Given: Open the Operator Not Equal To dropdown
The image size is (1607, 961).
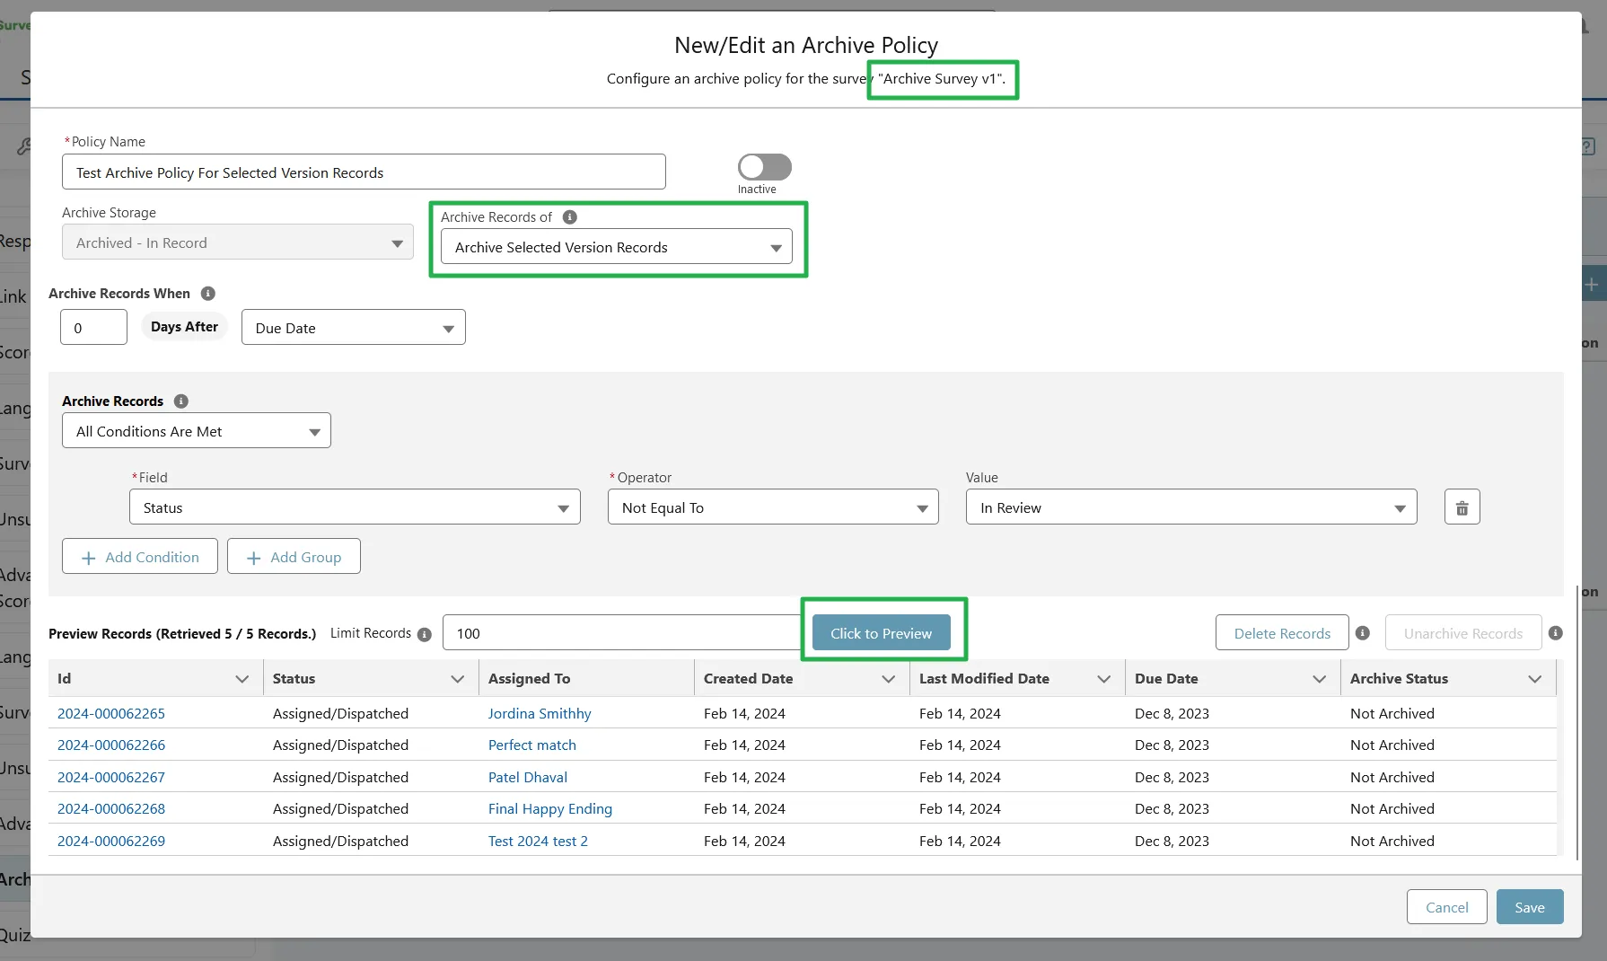Looking at the screenshot, I should pyautogui.click(x=772, y=507).
